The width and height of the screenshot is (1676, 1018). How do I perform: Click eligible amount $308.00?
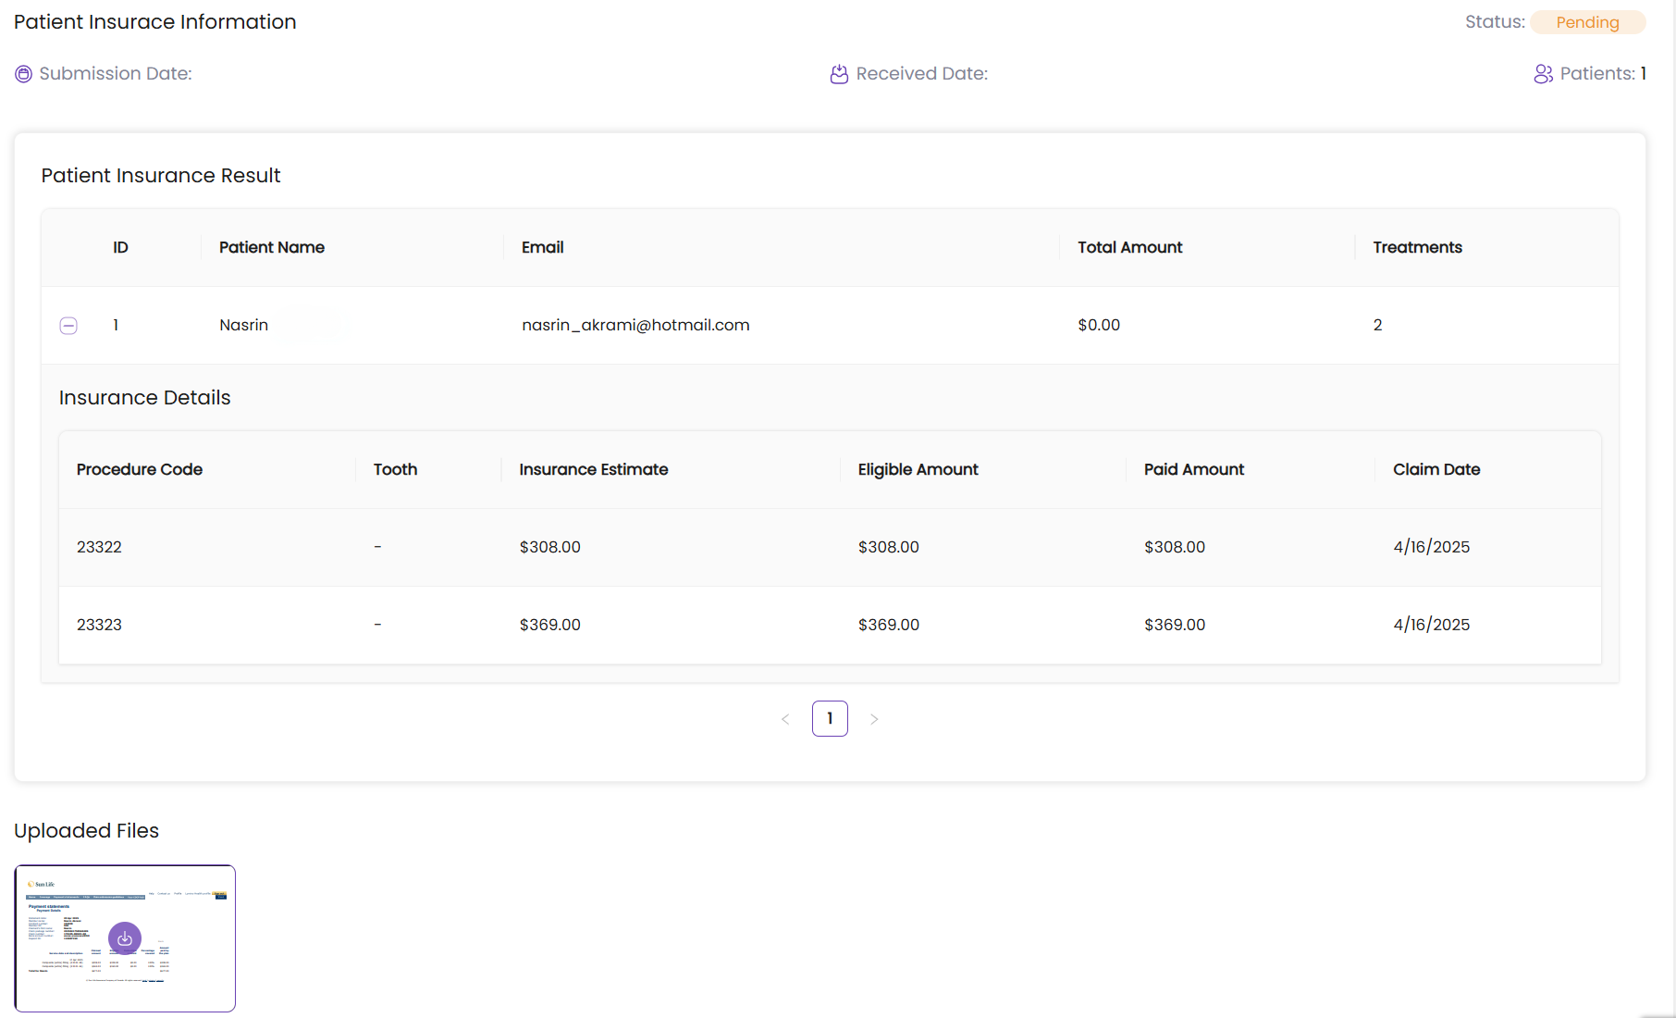[x=889, y=547]
